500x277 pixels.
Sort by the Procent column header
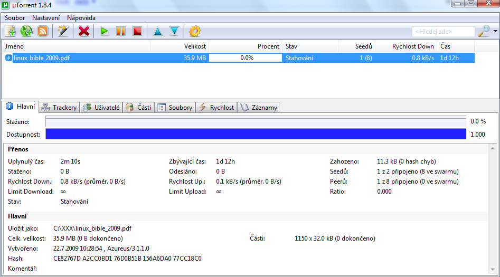(245, 46)
